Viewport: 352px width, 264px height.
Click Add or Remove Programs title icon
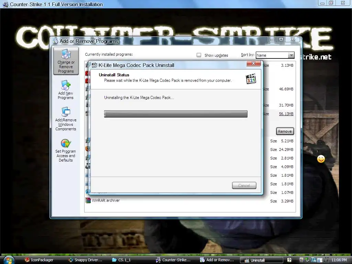[x=55, y=41]
